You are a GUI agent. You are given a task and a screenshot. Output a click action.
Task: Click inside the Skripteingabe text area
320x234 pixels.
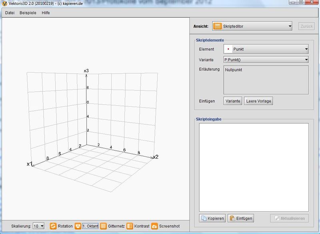[254, 167]
